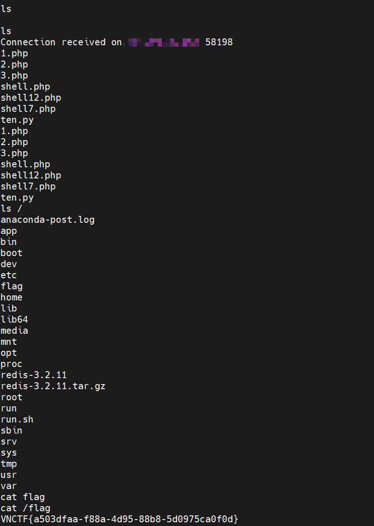Click the 'cat flag' command line

(x=23, y=497)
